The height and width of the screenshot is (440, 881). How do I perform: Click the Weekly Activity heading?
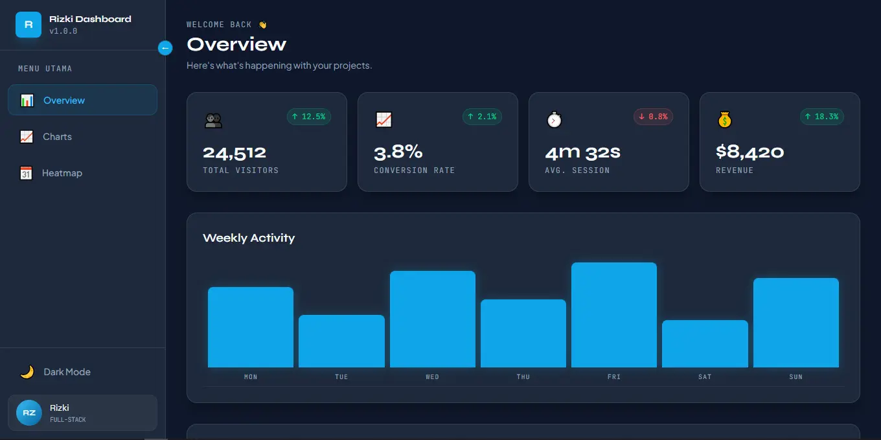click(x=249, y=238)
